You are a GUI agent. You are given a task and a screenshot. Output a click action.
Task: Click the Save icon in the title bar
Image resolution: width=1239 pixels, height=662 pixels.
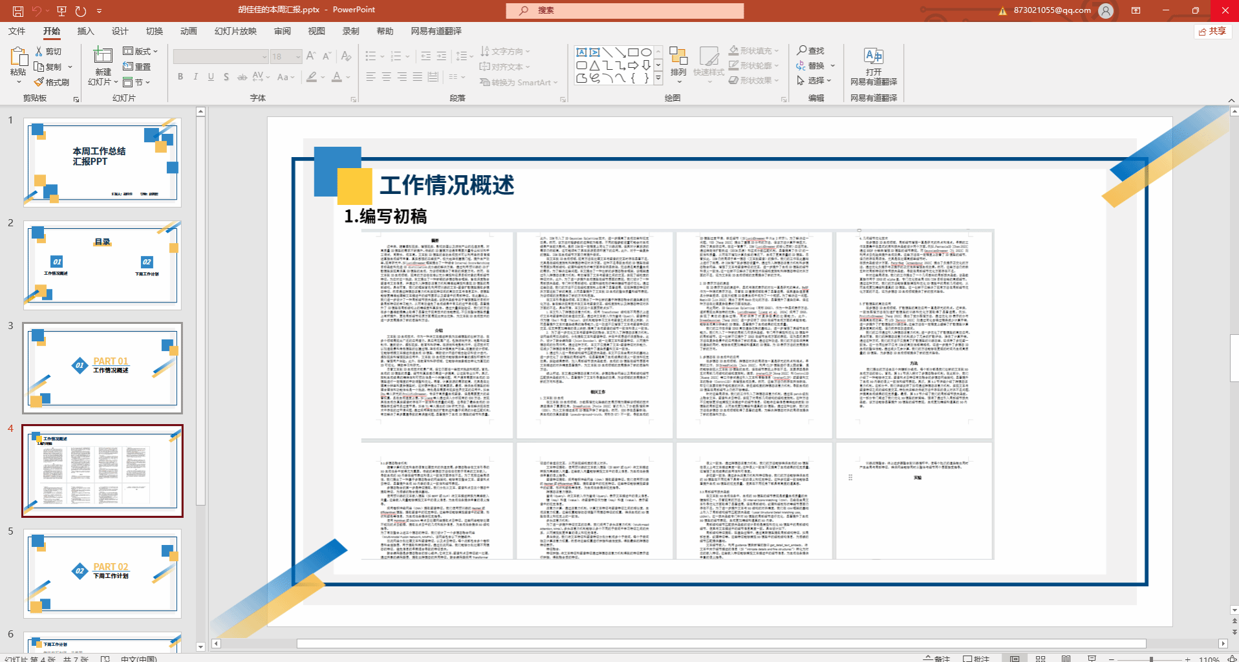click(x=18, y=10)
